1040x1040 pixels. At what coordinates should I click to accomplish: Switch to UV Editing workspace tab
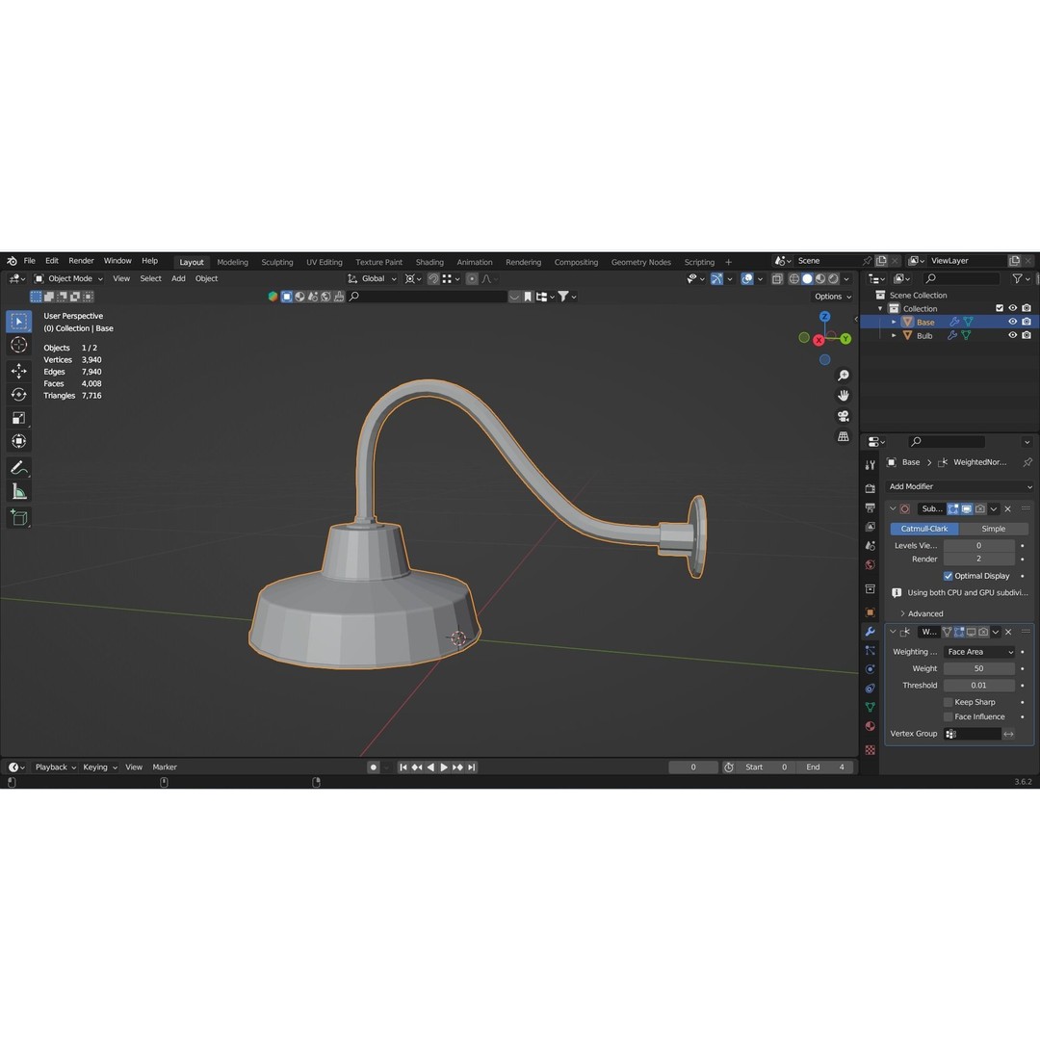[x=325, y=262]
